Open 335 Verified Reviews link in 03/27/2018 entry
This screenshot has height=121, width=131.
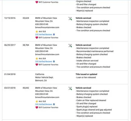point(44,104)
